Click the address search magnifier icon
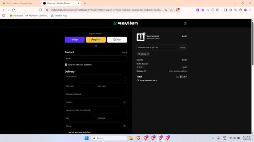This screenshot has height=142, width=254. (x=124, y=102)
